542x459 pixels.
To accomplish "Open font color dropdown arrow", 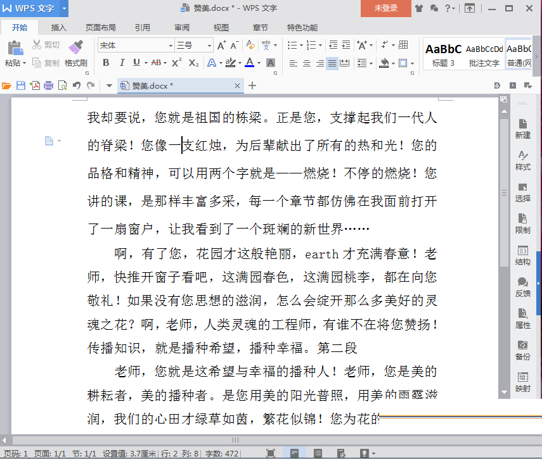I will click(x=259, y=63).
